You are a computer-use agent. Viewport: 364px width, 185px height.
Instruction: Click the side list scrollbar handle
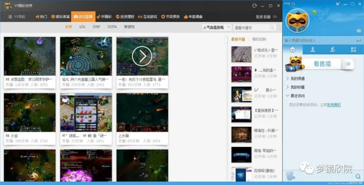coord(226,40)
